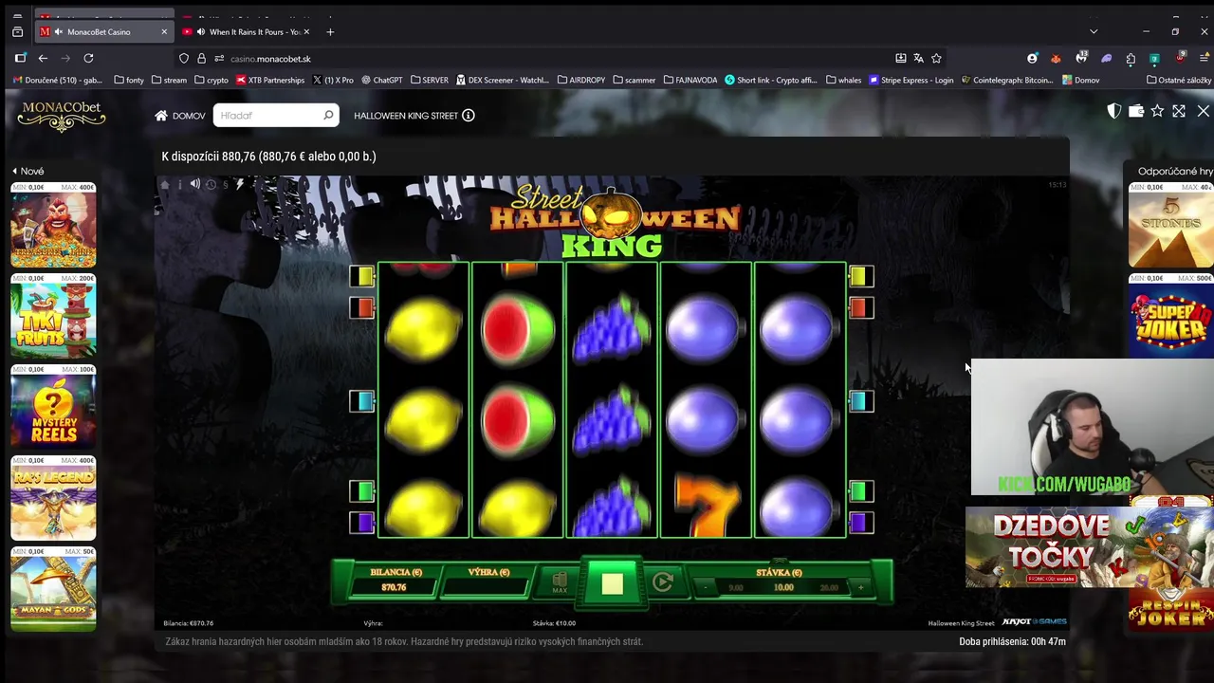The width and height of the screenshot is (1214, 683).
Task: Open info next to HALLOWEEN KING STREET
Action: coord(468,116)
